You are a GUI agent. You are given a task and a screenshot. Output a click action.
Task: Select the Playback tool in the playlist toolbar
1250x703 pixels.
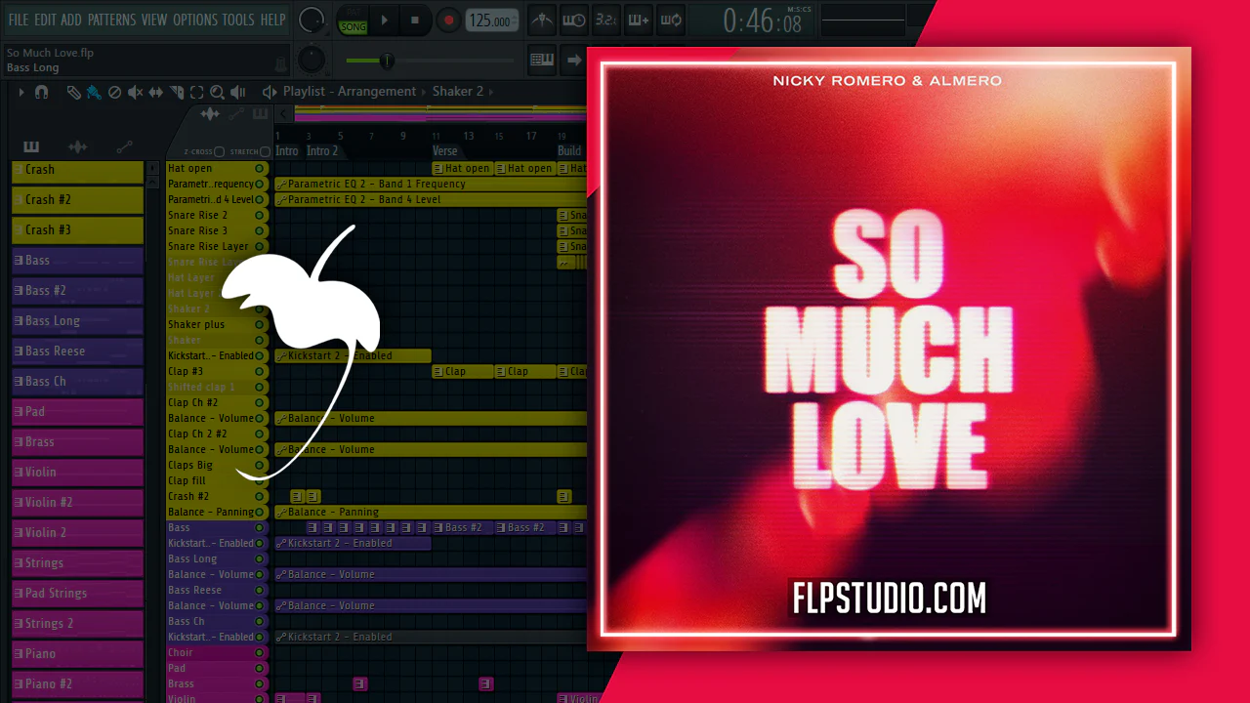(x=237, y=92)
